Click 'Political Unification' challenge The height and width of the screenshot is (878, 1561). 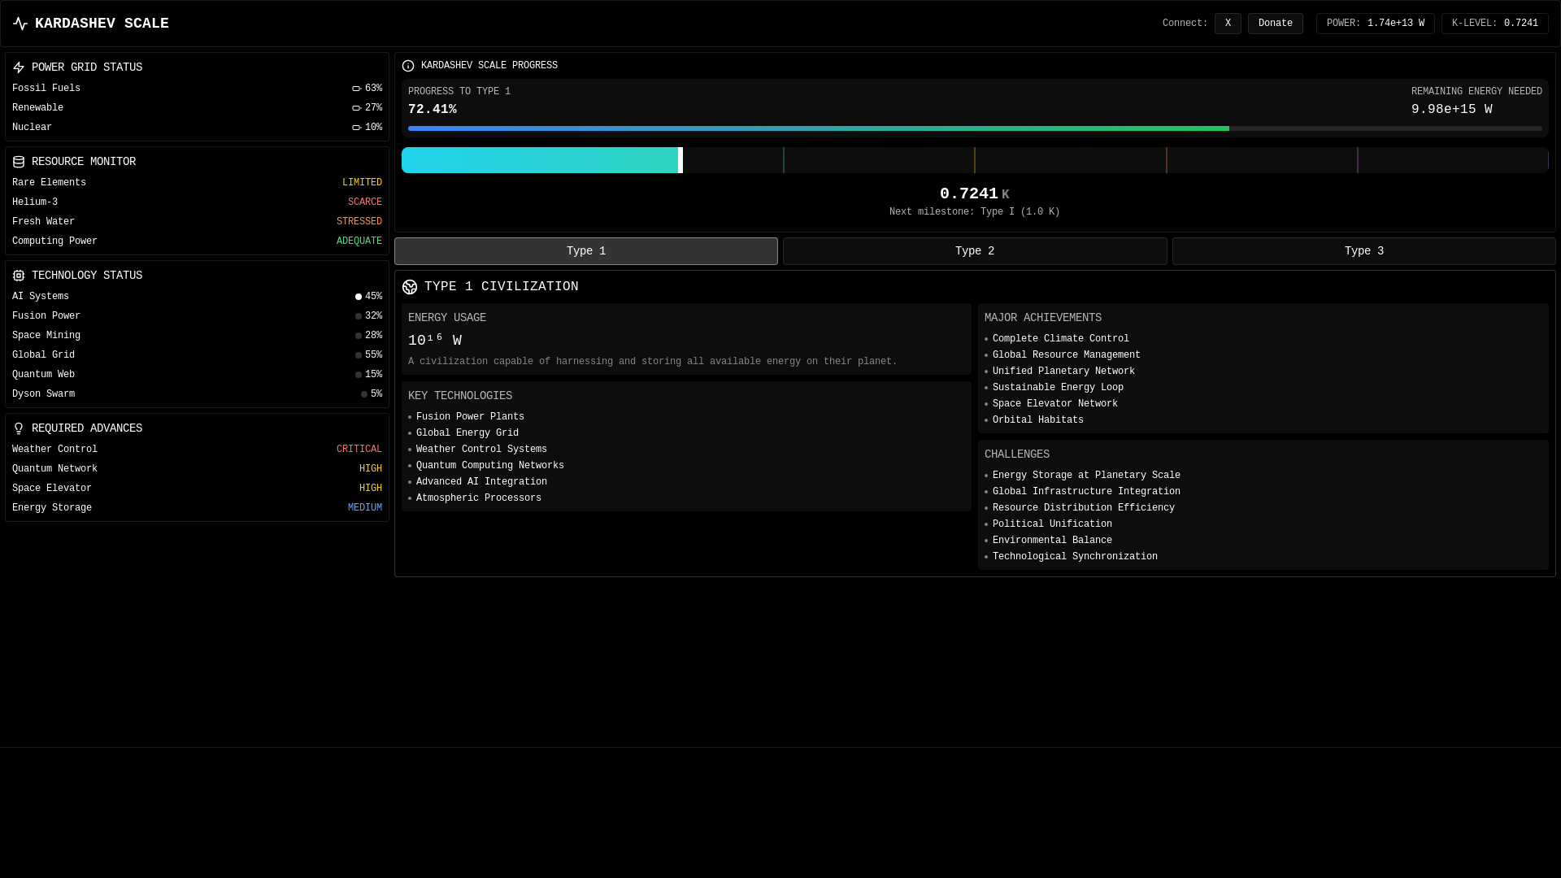point(1052,524)
